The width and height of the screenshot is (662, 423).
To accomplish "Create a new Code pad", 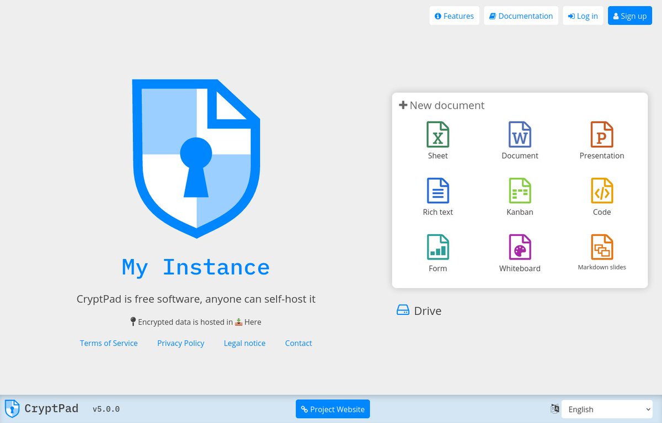I will [602, 197].
